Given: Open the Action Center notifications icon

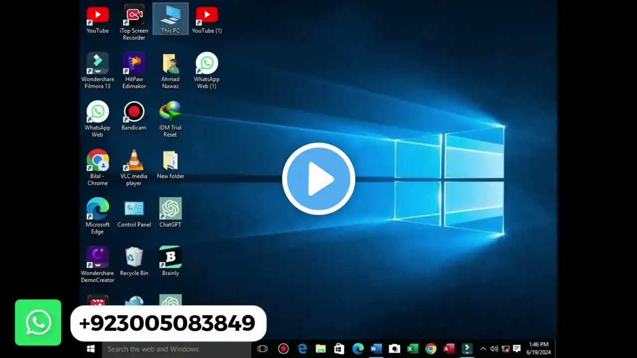Looking at the screenshot, I should click(x=517, y=349).
